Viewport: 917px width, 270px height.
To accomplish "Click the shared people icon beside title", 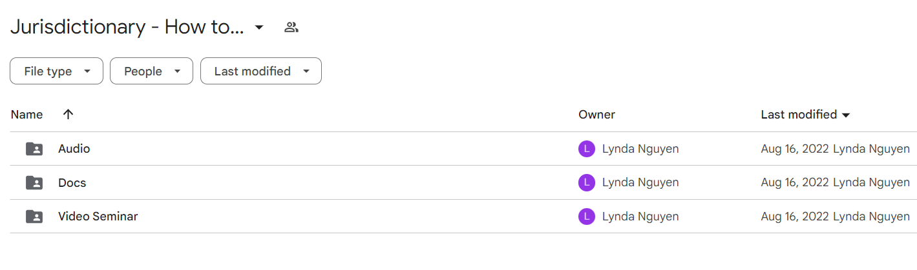I will [x=291, y=27].
